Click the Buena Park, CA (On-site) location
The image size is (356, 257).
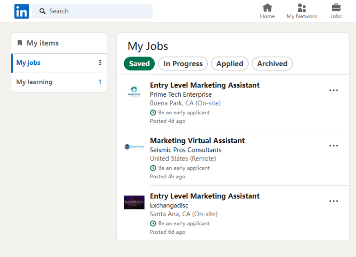(x=185, y=103)
